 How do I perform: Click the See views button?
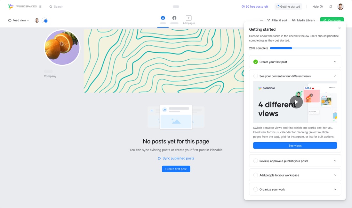click(x=295, y=145)
